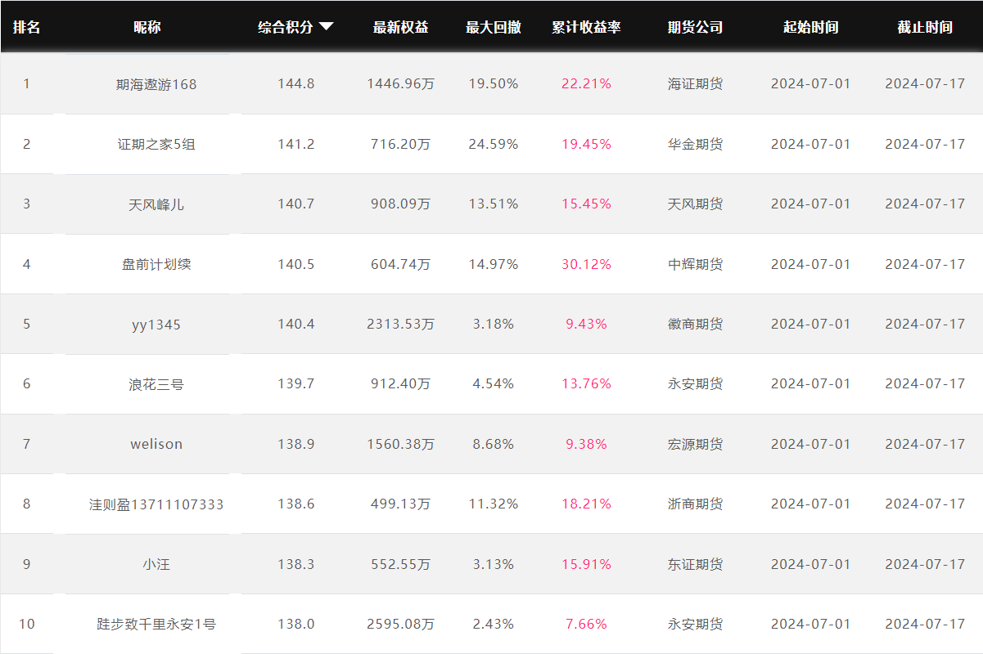
Task: Click futures company 华金期货
Action: (x=696, y=144)
